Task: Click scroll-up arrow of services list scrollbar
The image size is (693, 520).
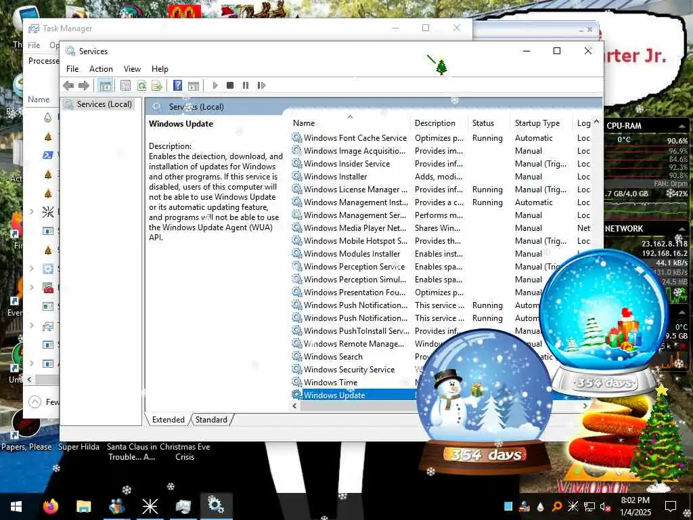Action: [597, 122]
